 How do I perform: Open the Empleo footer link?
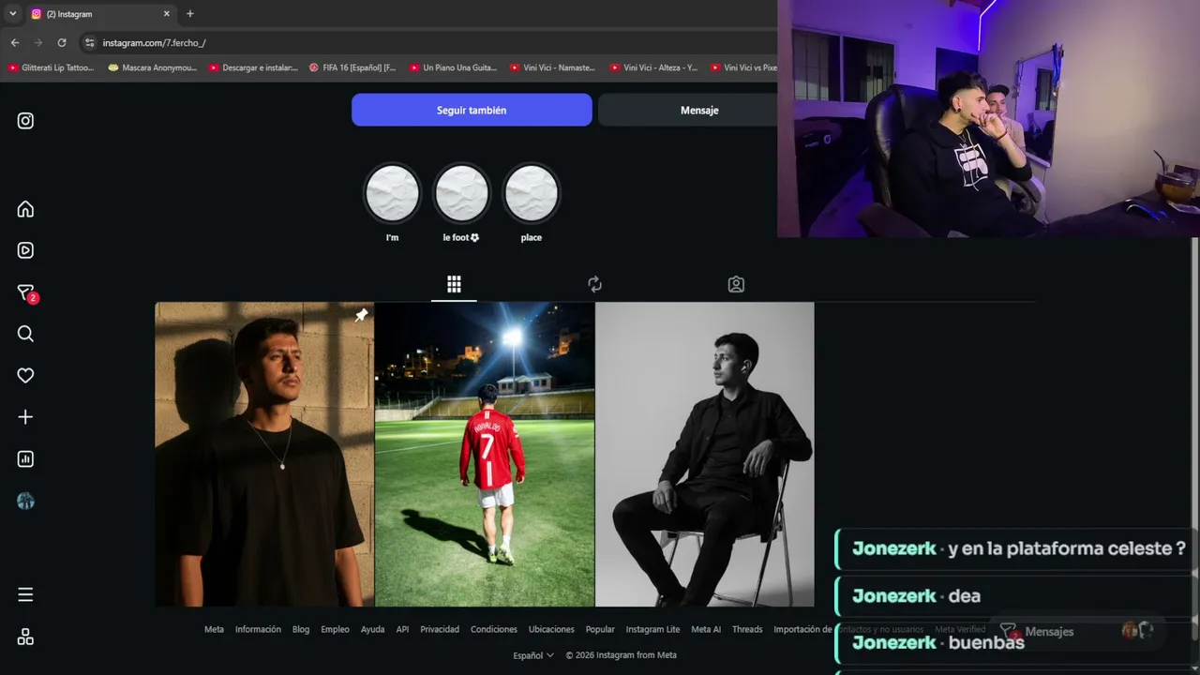click(x=335, y=629)
